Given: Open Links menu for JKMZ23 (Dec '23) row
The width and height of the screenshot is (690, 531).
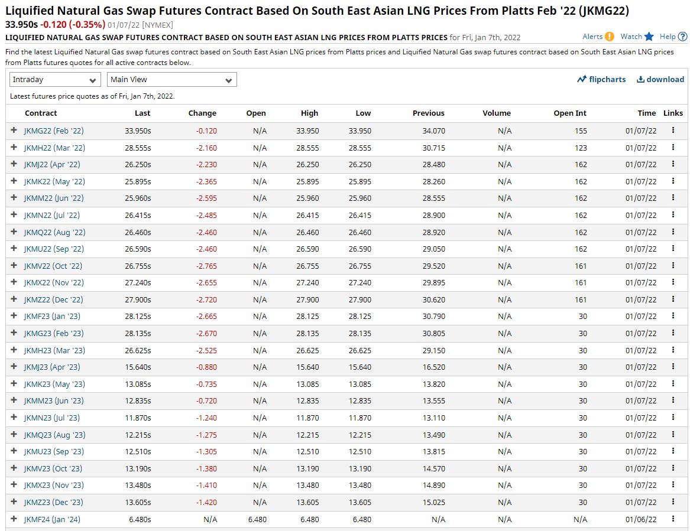Looking at the screenshot, I should pyautogui.click(x=673, y=501).
